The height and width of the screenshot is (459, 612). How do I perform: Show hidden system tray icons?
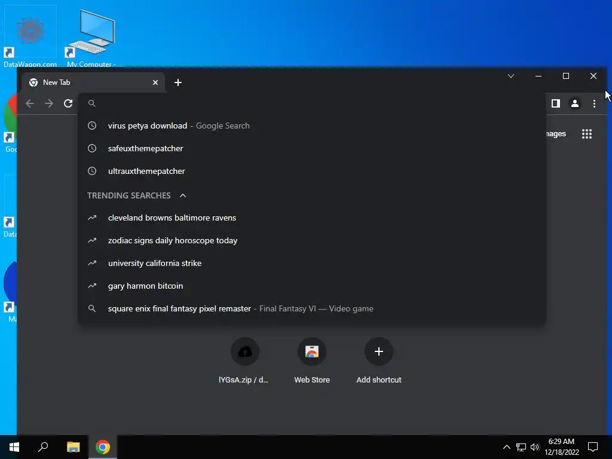pyautogui.click(x=507, y=447)
